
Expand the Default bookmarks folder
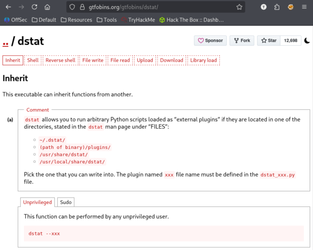(x=44, y=20)
